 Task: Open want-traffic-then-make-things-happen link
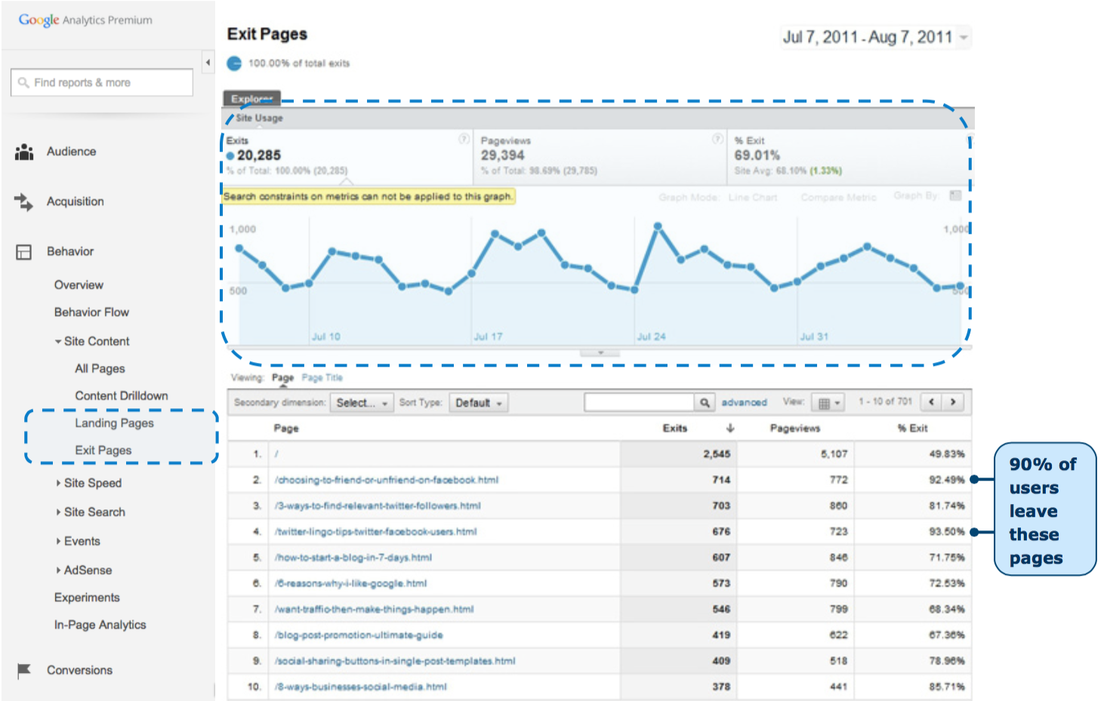coord(374,610)
